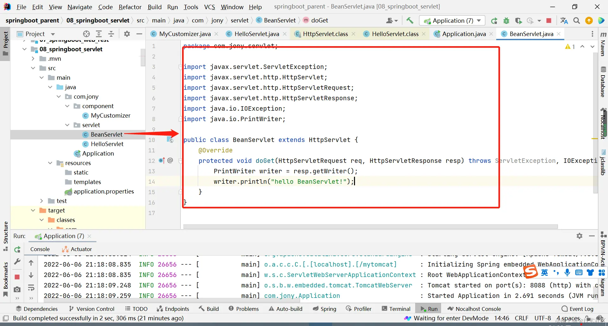
Task: Open the Actuator tab in Run panel
Action: tap(77, 249)
